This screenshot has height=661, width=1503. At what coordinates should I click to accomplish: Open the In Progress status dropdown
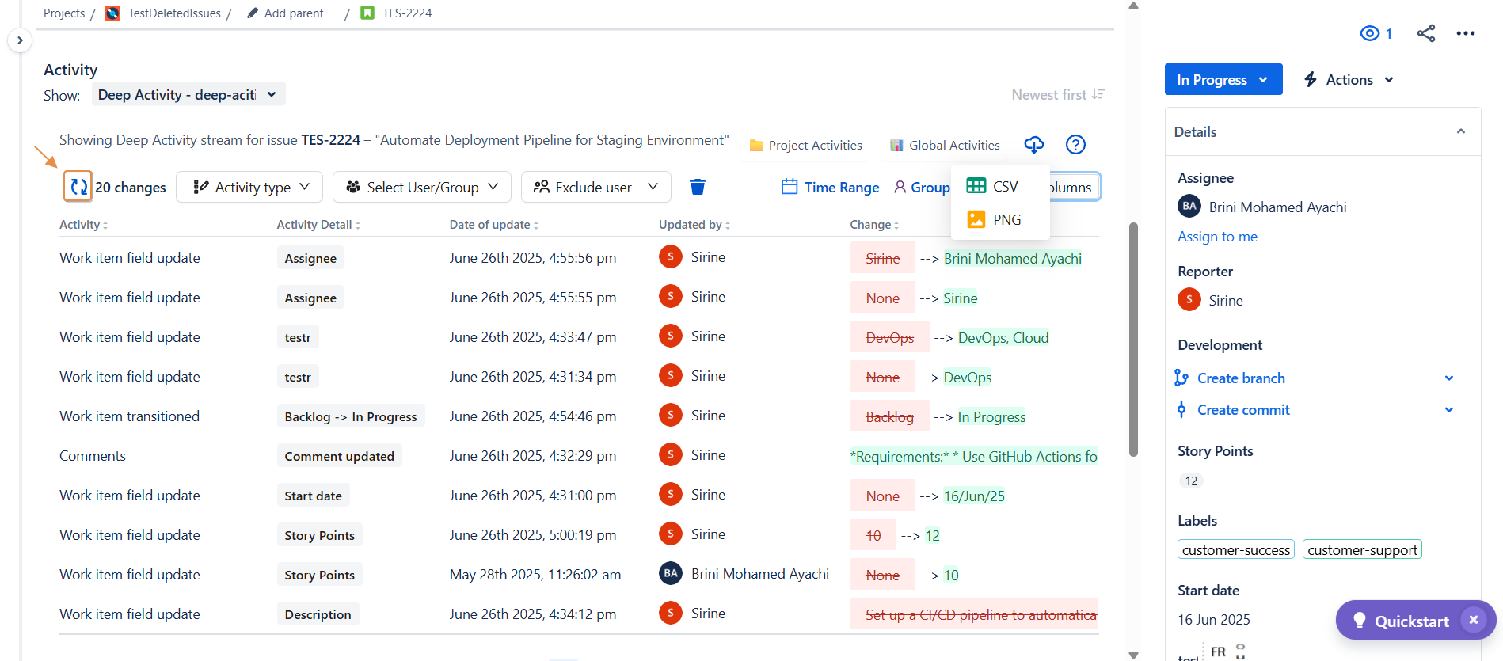click(x=1223, y=80)
